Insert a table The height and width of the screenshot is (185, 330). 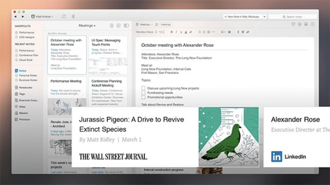pyautogui.click(x=230, y=32)
